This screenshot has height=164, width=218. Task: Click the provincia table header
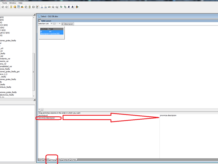(x=52, y=29)
